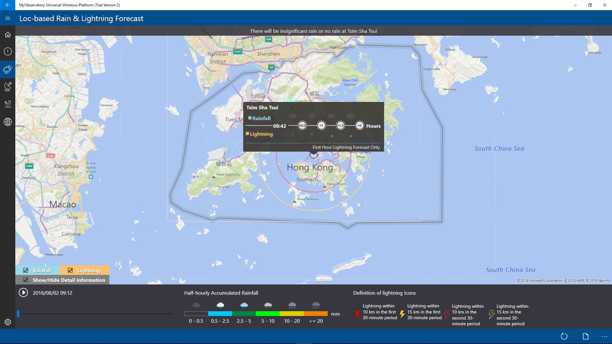The height and width of the screenshot is (344, 612).
Task: Click the back arrow in the title bar
Action: [8, 5]
